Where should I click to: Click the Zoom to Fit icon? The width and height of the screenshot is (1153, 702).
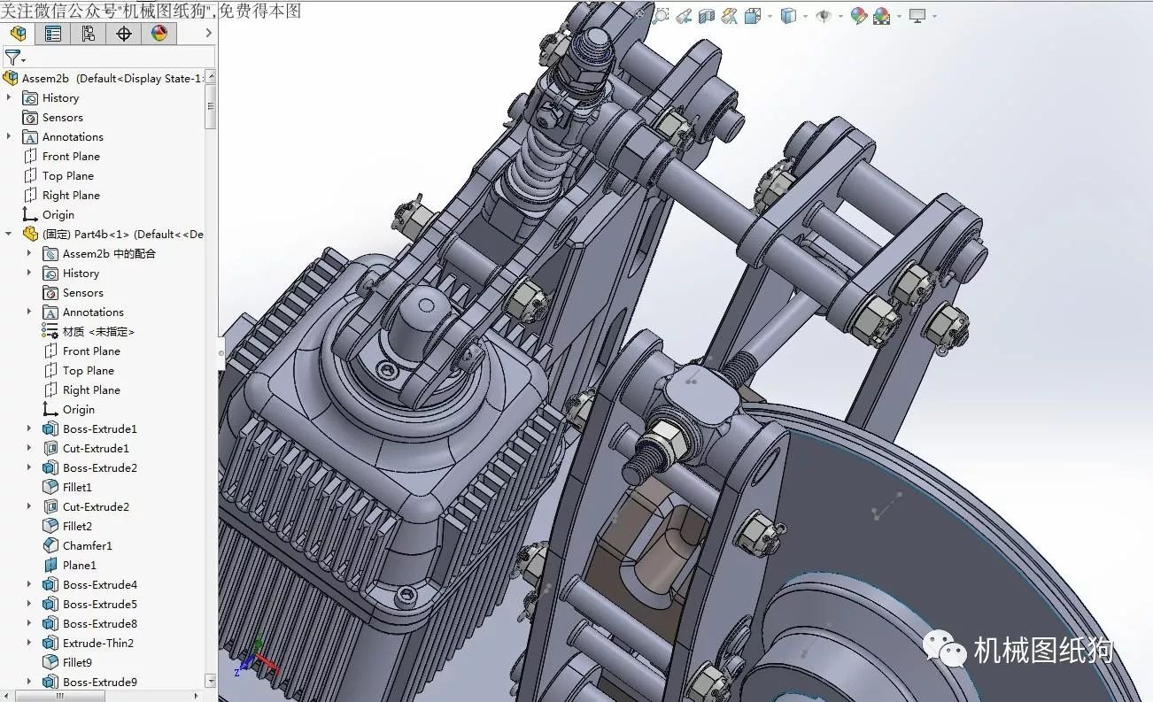coord(639,15)
